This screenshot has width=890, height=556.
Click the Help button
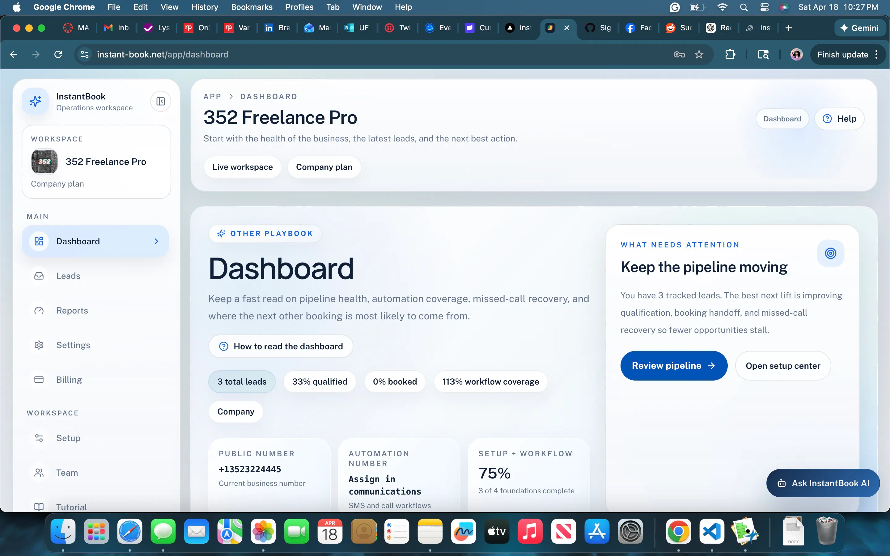840,118
